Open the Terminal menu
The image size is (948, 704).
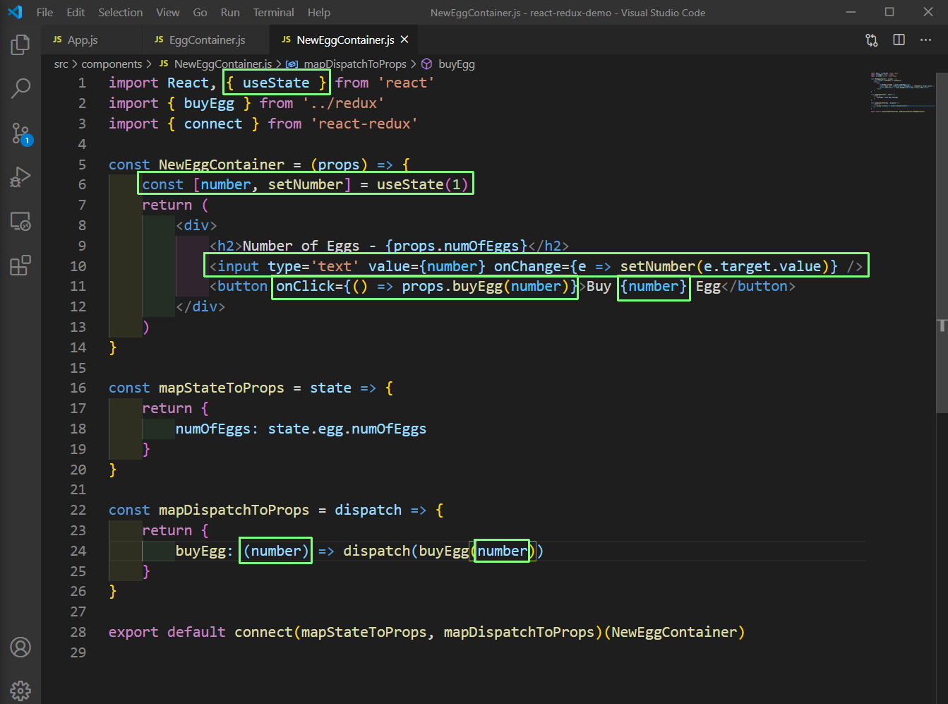[x=274, y=13]
